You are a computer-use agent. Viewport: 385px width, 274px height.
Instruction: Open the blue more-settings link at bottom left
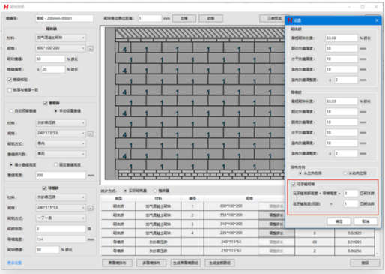(x=14, y=263)
